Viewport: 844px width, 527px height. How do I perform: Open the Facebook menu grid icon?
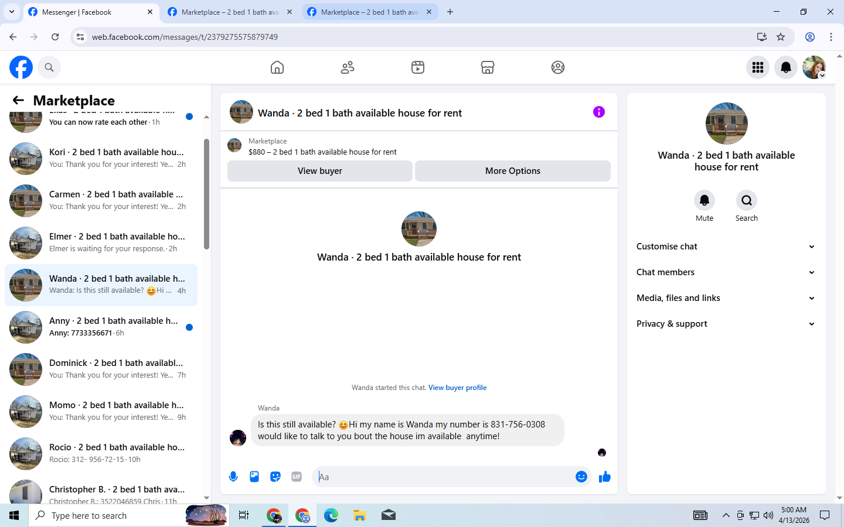pos(758,67)
